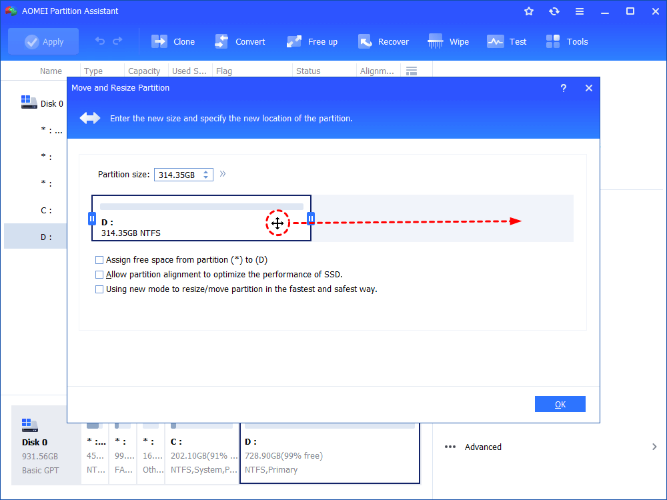Viewport: 667px width, 500px height.
Task: Click the star favorites icon in title bar
Action: point(529,11)
